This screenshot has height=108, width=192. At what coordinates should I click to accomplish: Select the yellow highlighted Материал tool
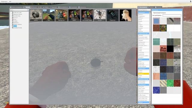click(143, 74)
